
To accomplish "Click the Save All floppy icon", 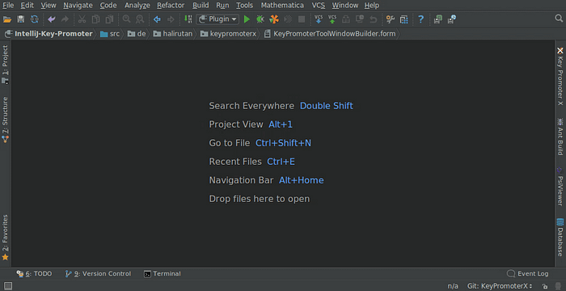I will [20, 19].
